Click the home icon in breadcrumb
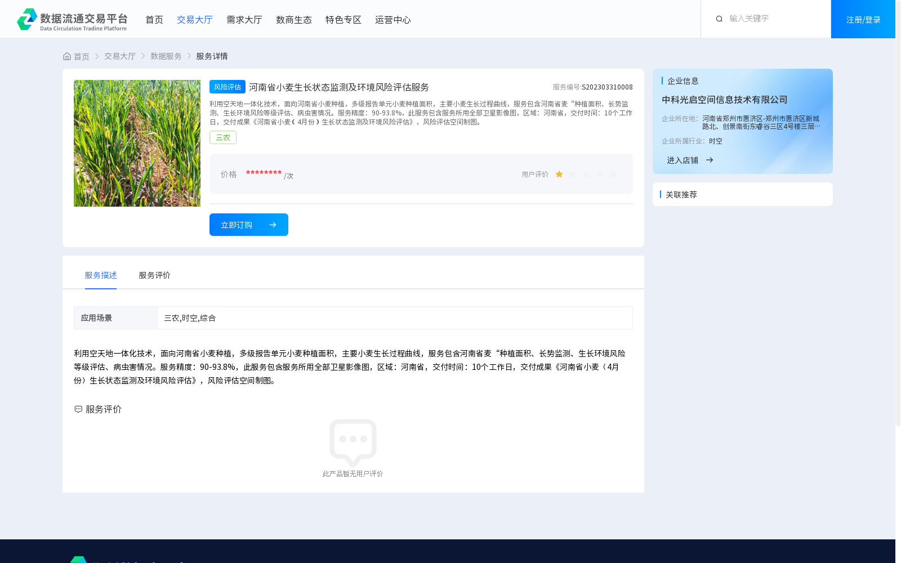The width and height of the screenshot is (901, 563). tap(67, 56)
